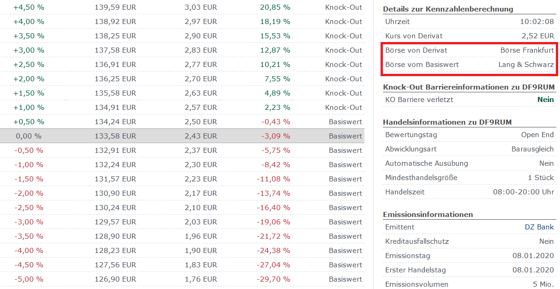Select the highlighted 0,00 % row

pyautogui.click(x=185, y=136)
